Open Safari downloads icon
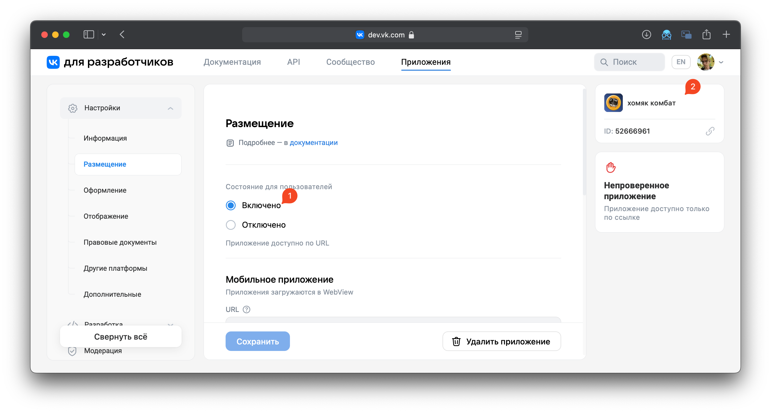The height and width of the screenshot is (413, 771). (x=646, y=35)
